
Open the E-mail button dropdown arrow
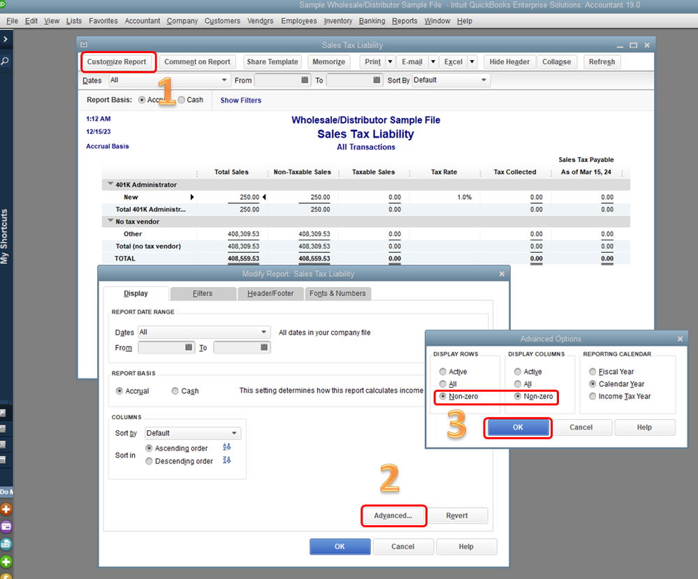432,62
